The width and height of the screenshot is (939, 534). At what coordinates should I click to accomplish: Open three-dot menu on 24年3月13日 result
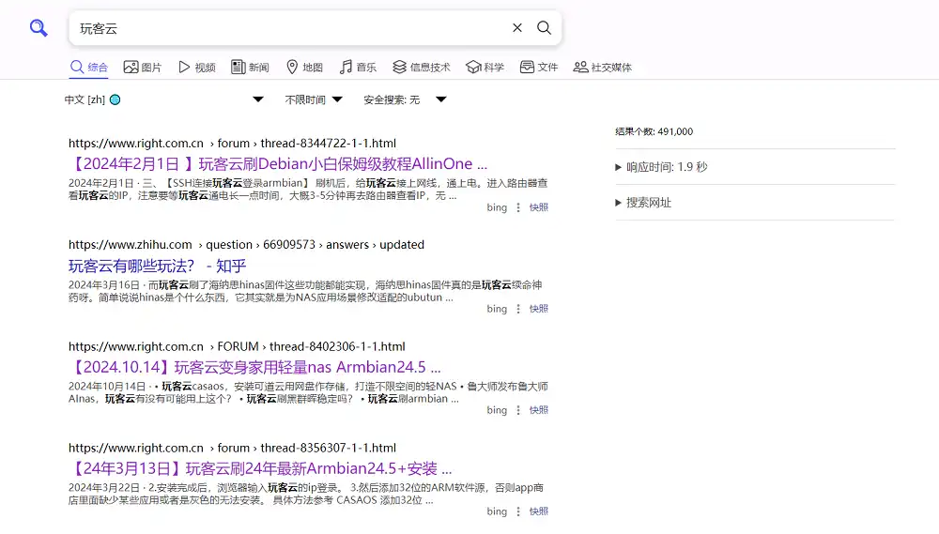point(518,511)
